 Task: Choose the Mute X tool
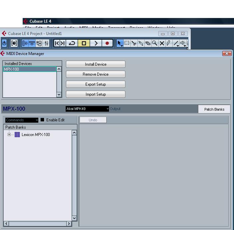[162, 43]
